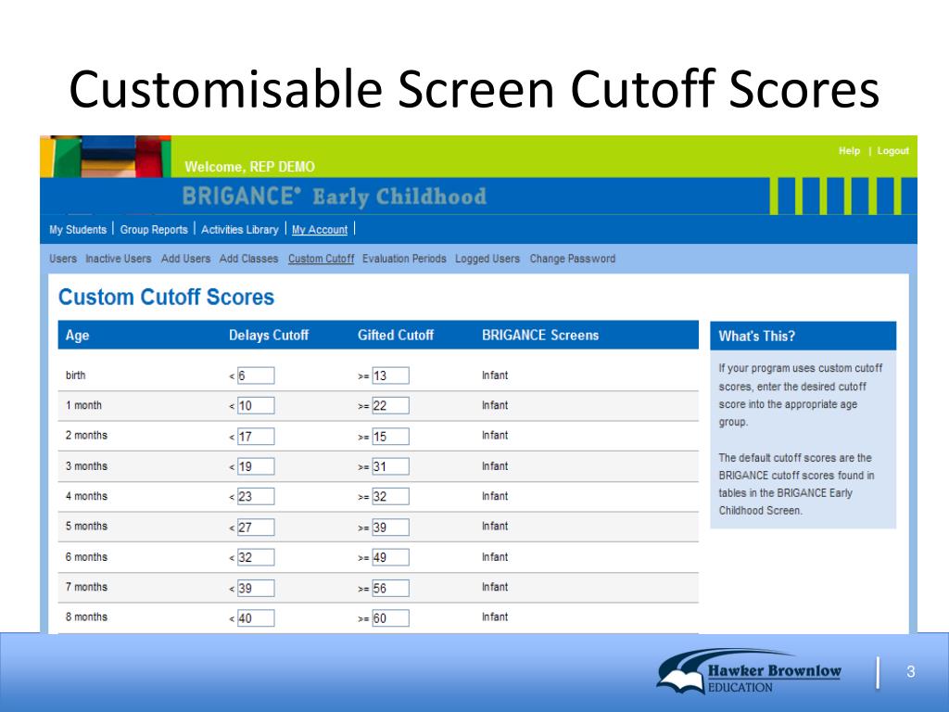Click the '2 months' age label

(x=86, y=436)
